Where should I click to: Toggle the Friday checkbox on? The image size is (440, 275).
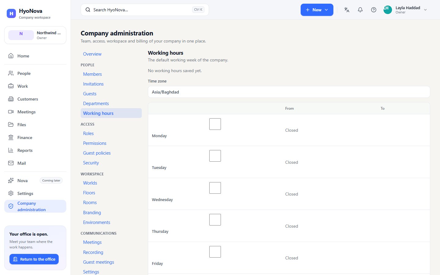pyautogui.click(x=215, y=252)
